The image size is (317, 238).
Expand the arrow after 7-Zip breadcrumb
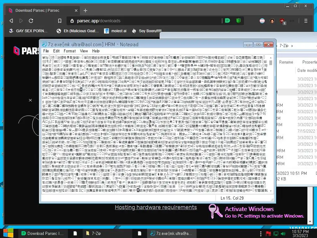[x=292, y=46]
